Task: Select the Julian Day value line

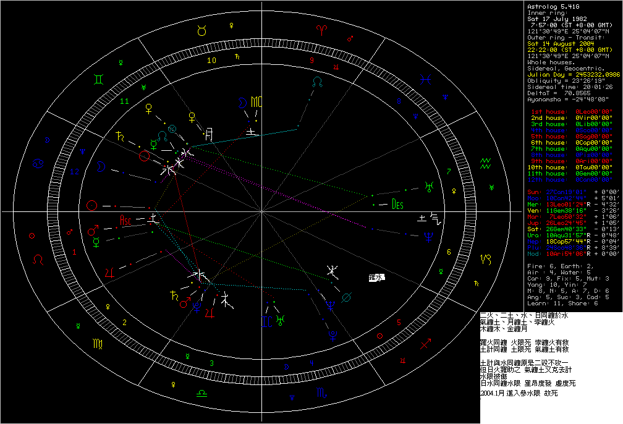Action: tap(566, 75)
